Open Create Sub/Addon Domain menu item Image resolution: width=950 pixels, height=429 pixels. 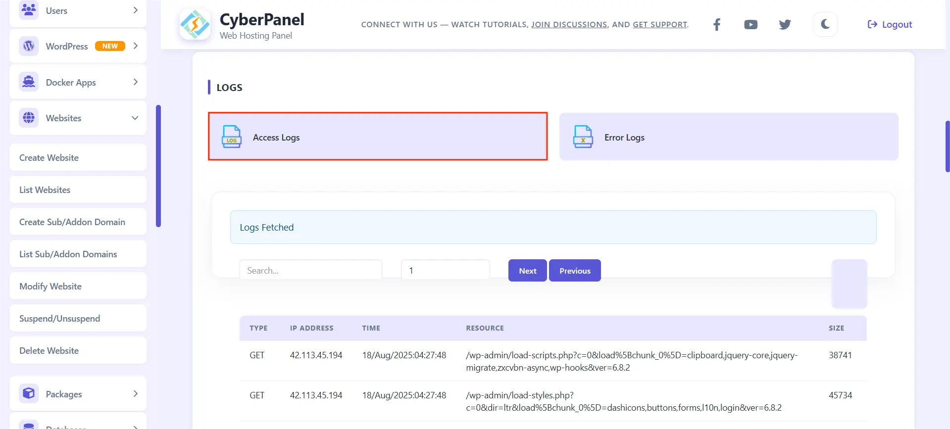click(78, 222)
